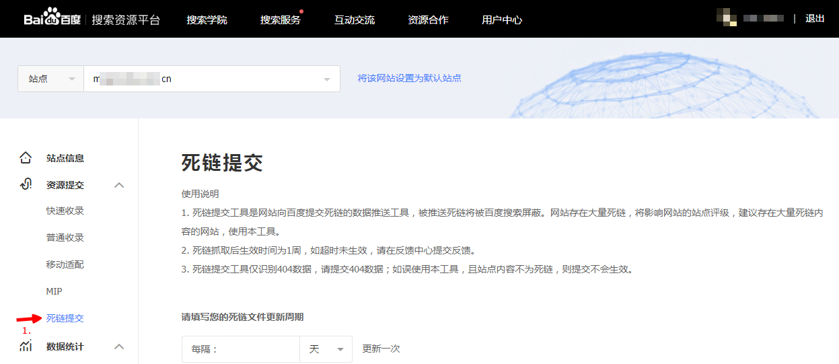Open the 互动交流 menu
Viewport: 839px width, 364px height.
pyautogui.click(x=355, y=20)
